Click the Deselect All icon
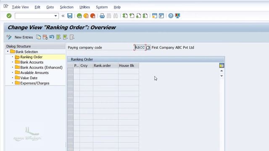 (72, 37)
